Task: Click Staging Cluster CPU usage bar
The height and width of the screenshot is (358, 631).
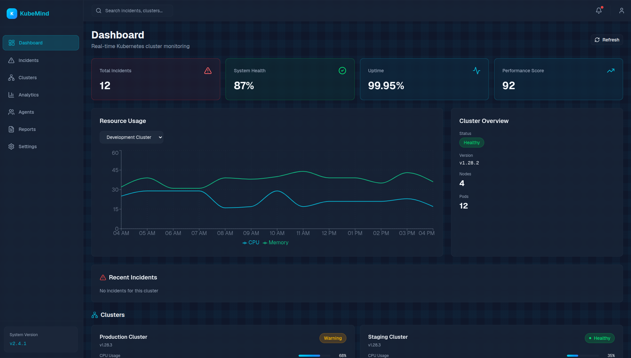Action: point(583,356)
